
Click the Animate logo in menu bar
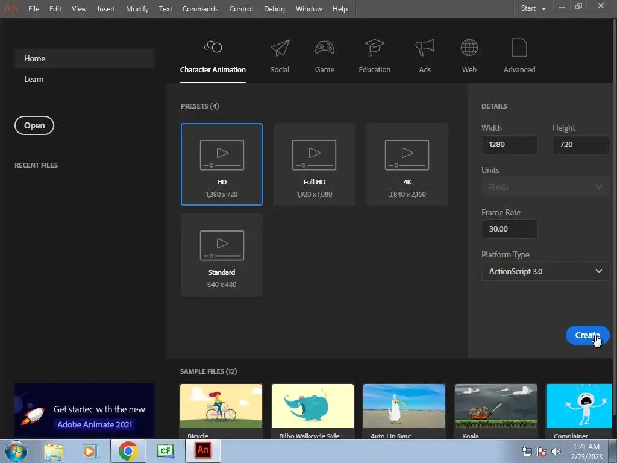coord(11,8)
